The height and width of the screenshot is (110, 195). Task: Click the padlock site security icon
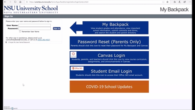(x=27, y=2)
